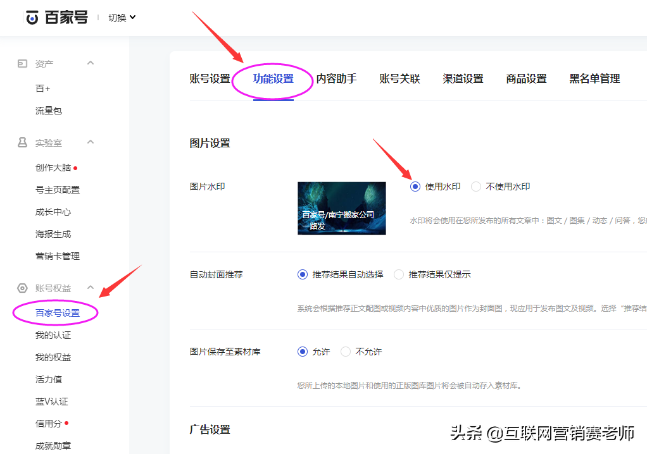Image resolution: width=647 pixels, height=454 pixels.
Task: Collapse the 实验室 sidebar section
Action: (91, 142)
